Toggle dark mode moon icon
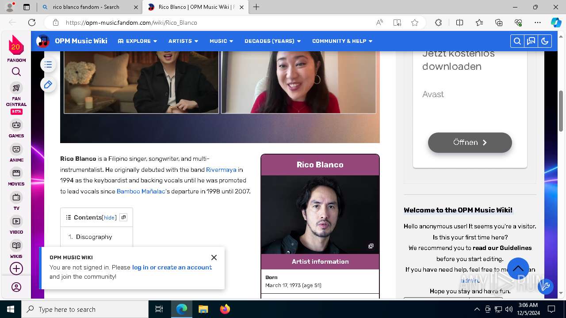Viewport: 566px width, 318px height. pos(545,41)
